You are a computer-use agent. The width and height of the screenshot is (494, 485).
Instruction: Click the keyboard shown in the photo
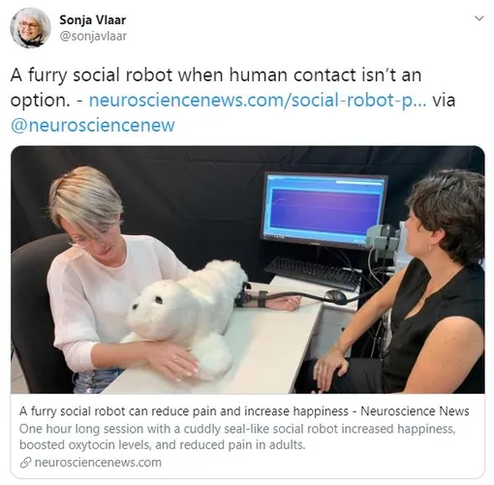tap(313, 274)
